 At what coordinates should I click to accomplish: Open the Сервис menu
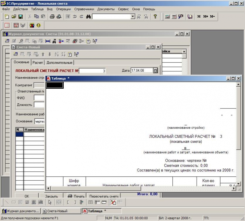pyautogui.click(x=123, y=9)
